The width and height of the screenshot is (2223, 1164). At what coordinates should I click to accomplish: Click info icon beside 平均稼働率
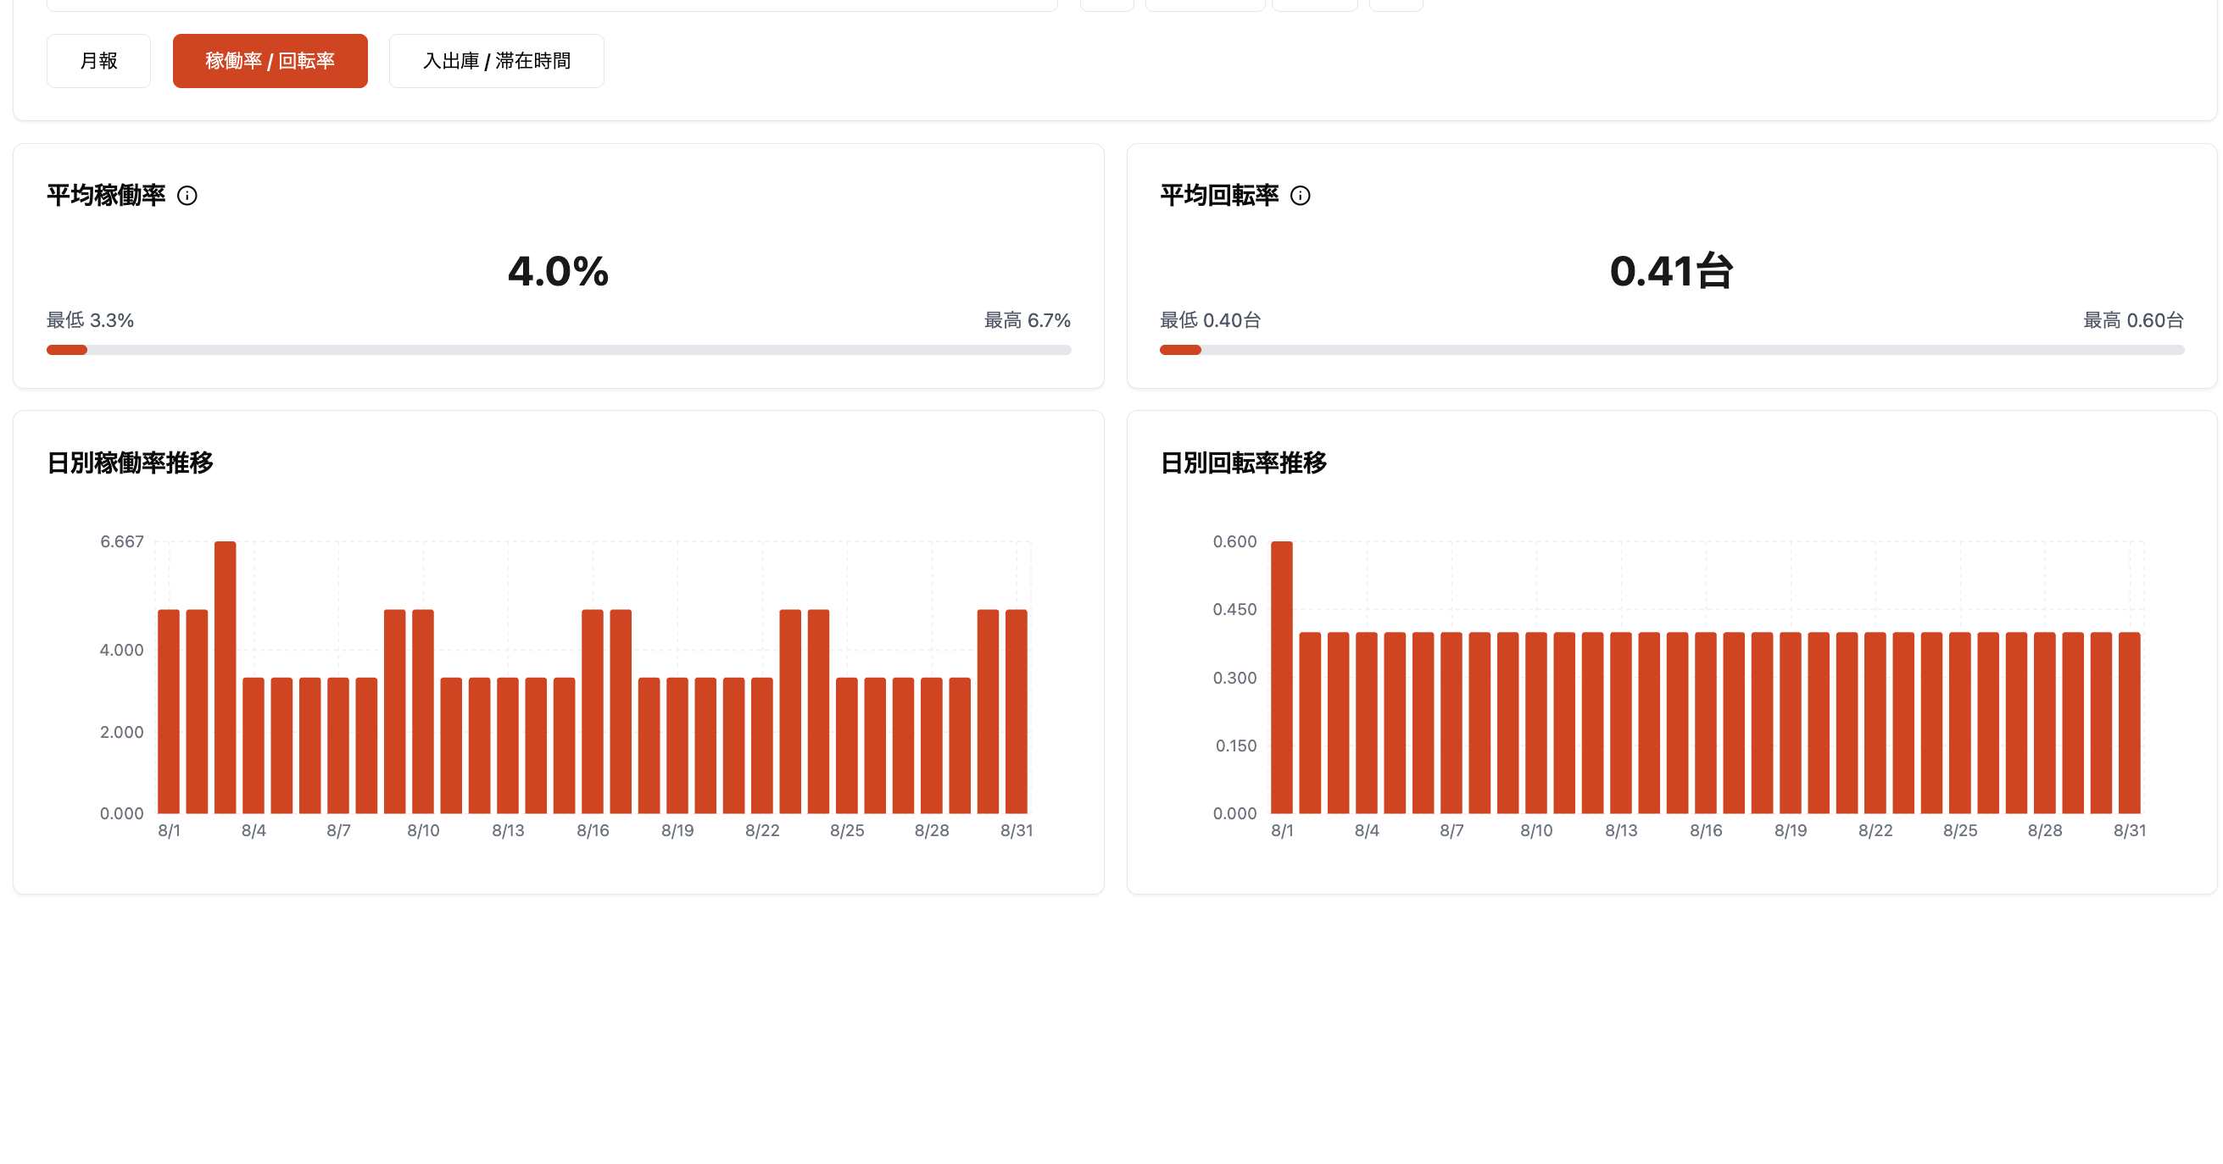pos(187,196)
